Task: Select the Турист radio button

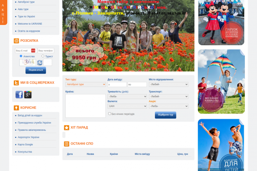Action: click(x=43, y=56)
